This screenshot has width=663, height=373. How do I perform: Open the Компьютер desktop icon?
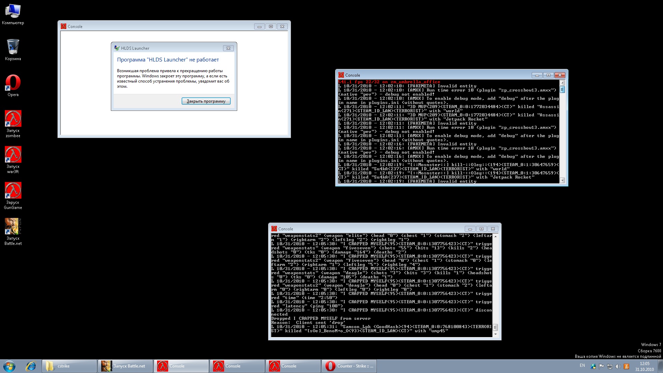[x=13, y=15]
